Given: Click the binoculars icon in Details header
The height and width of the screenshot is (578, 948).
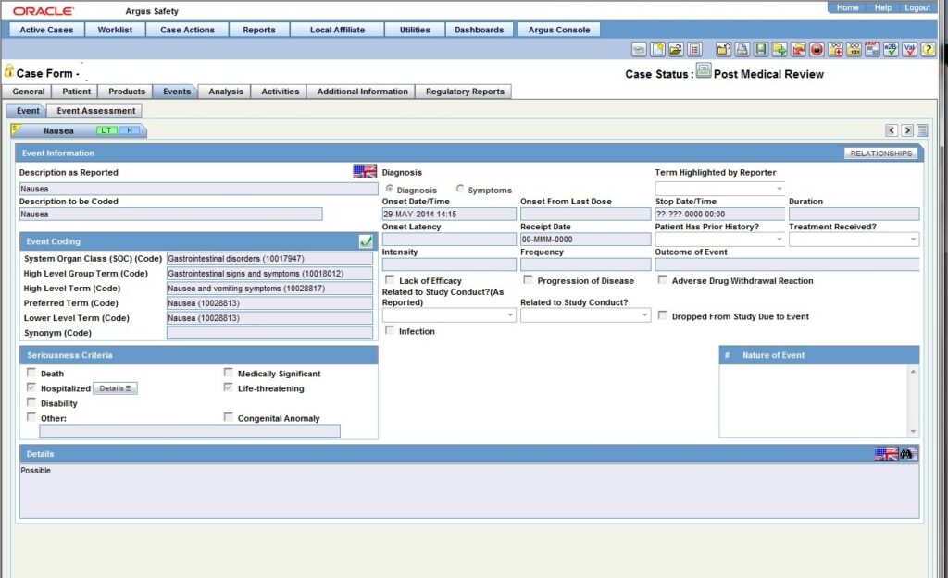Looking at the screenshot, I should [907, 454].
